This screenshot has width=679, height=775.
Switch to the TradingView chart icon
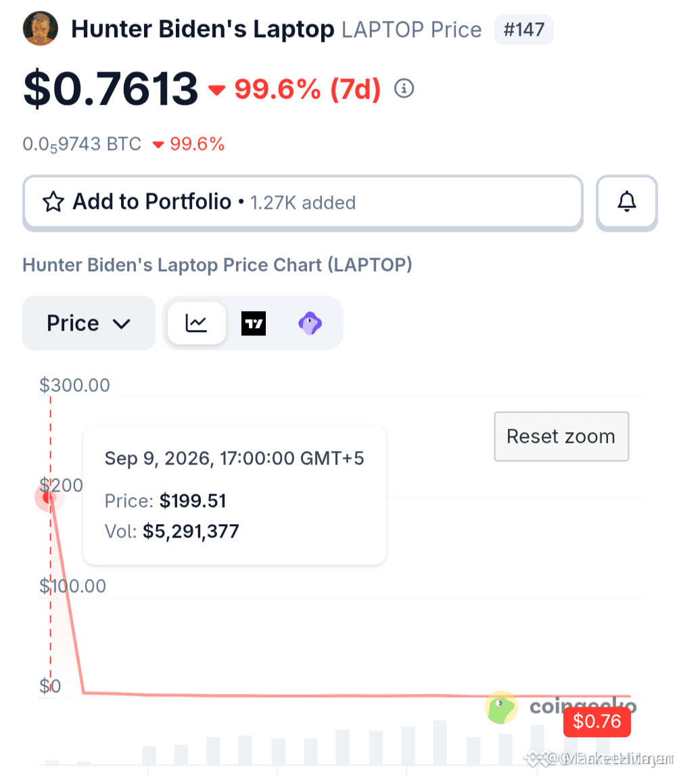coord(254,323)
